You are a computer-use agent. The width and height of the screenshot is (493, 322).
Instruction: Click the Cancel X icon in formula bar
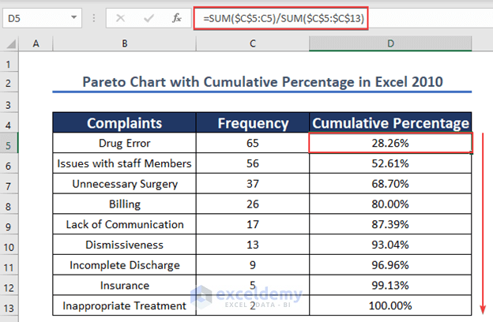(x=120, y=17)
